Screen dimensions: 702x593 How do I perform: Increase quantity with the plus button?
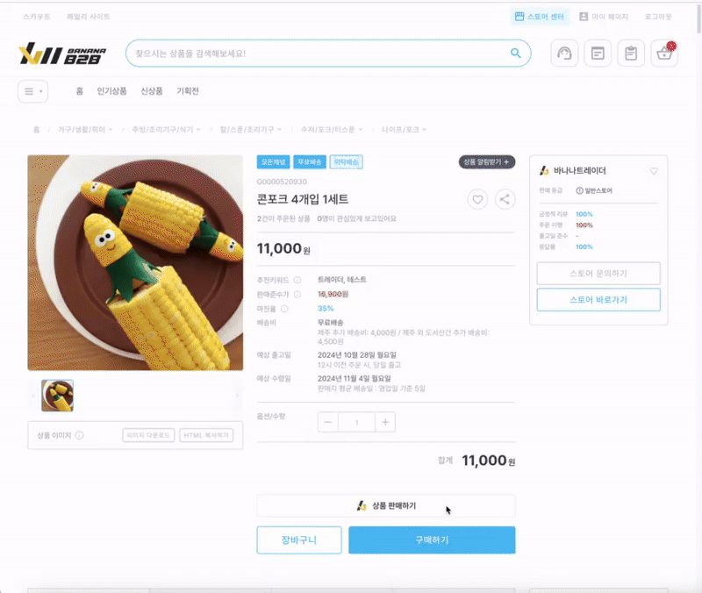[385, 422]
